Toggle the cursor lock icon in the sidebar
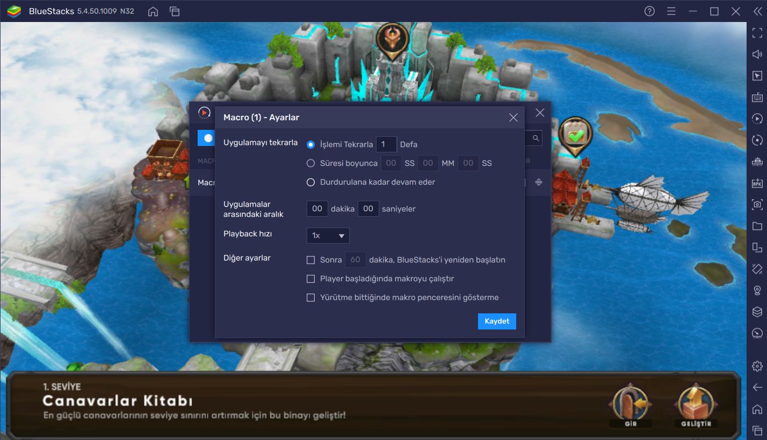 pyautogui.click(x=757, y=76)
